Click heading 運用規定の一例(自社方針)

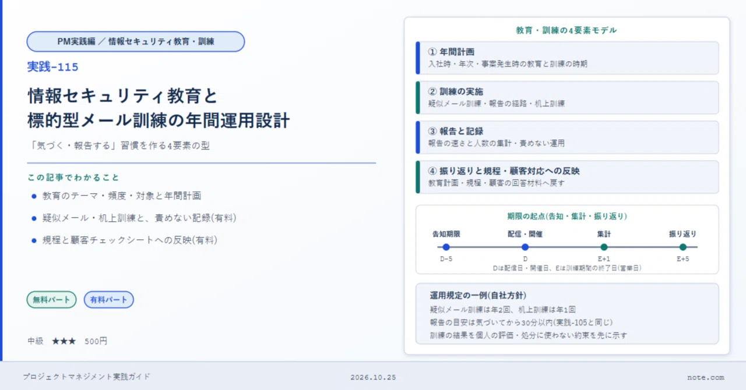[x=478, y=295]
